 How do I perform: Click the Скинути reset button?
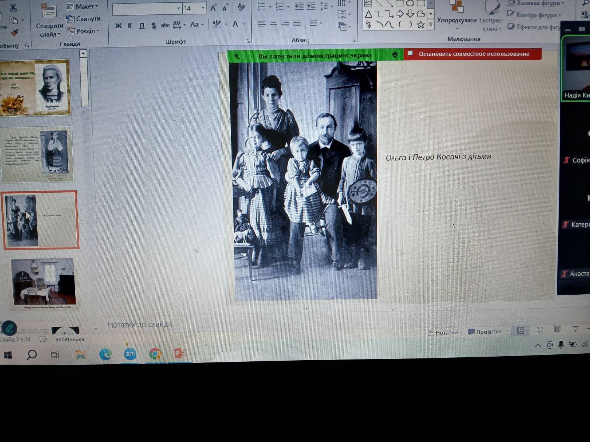tap(83, 19)
